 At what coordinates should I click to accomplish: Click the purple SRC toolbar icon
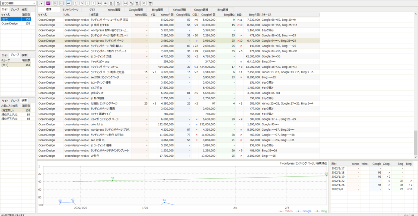point(48,3)
